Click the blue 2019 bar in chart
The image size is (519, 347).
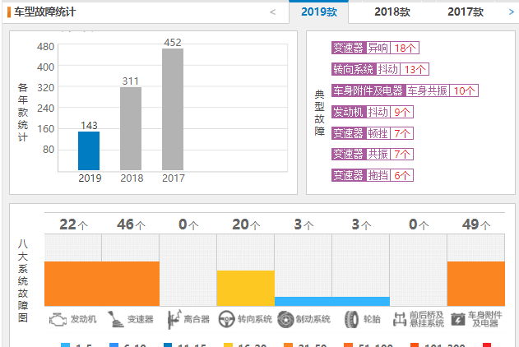click(89, 150)
